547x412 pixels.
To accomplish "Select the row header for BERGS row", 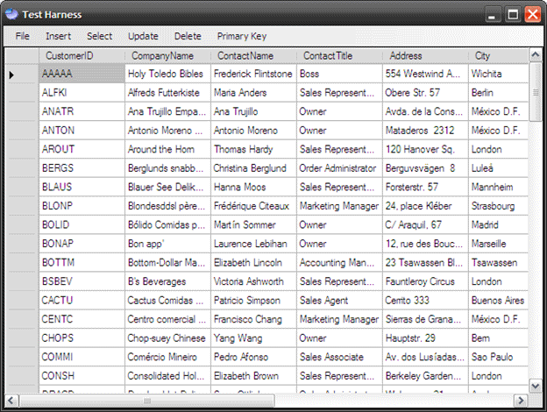I will pos(22,167).
